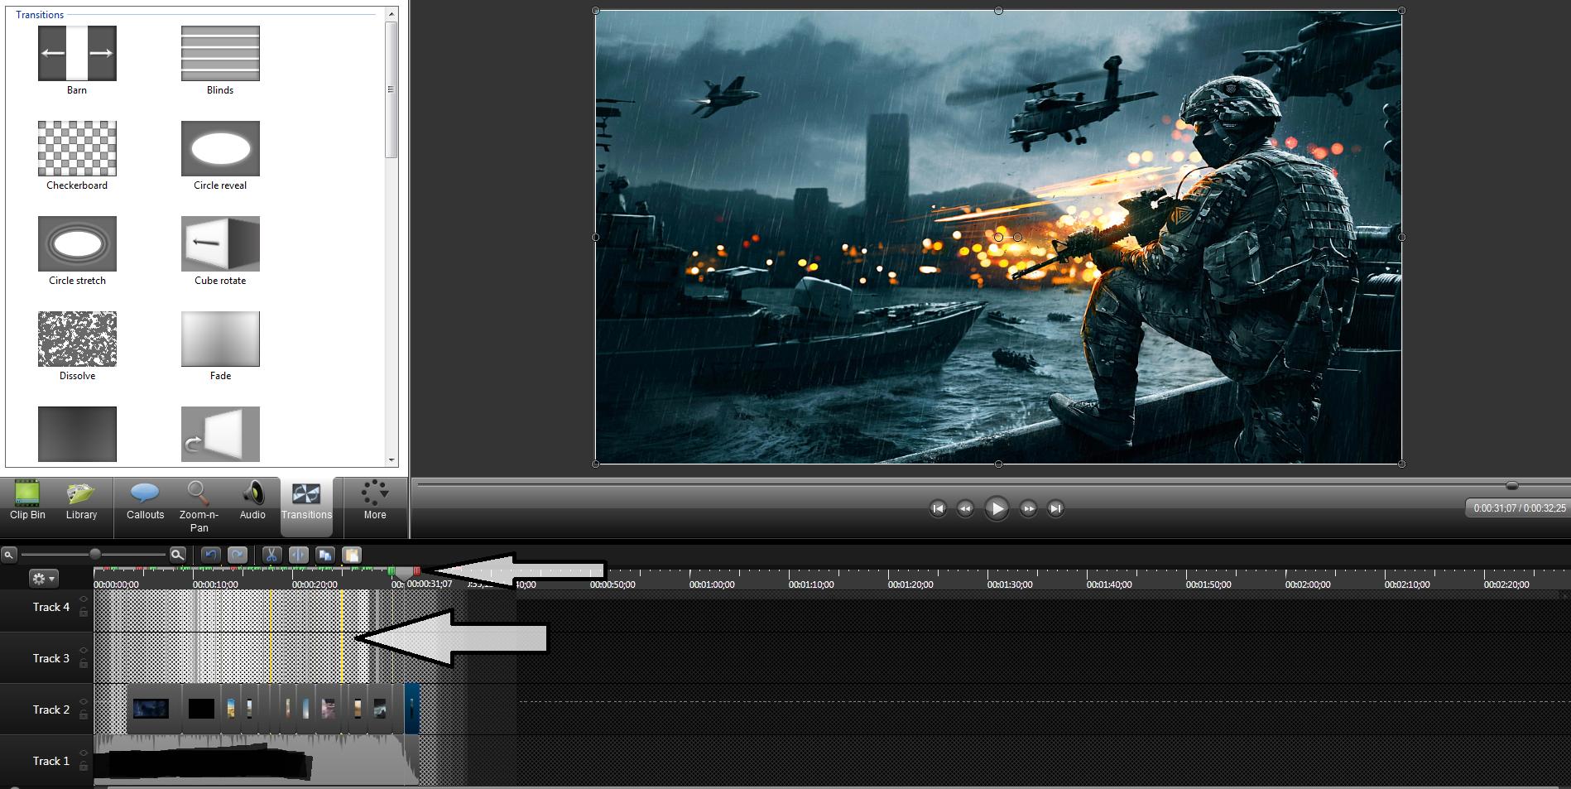Viewport: 1571px width, 789px height.
Task: Open the Clip Bin panel
Action: coord(27,500)
